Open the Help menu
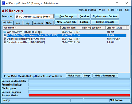The height and width of the screenshot is (104, 132). click(x=119, y=10)
